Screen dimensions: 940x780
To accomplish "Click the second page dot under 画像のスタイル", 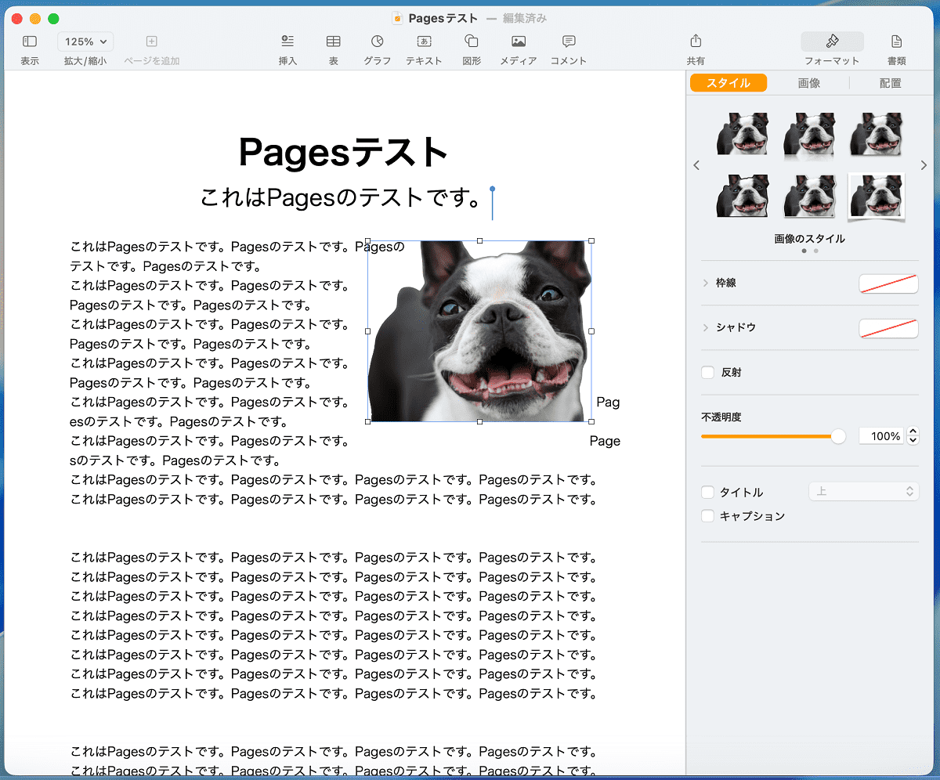I will [815, 251].
